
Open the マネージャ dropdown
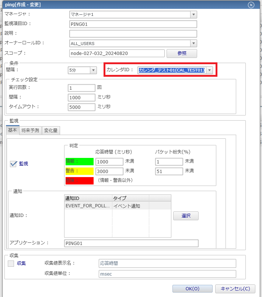click(193, 14)
